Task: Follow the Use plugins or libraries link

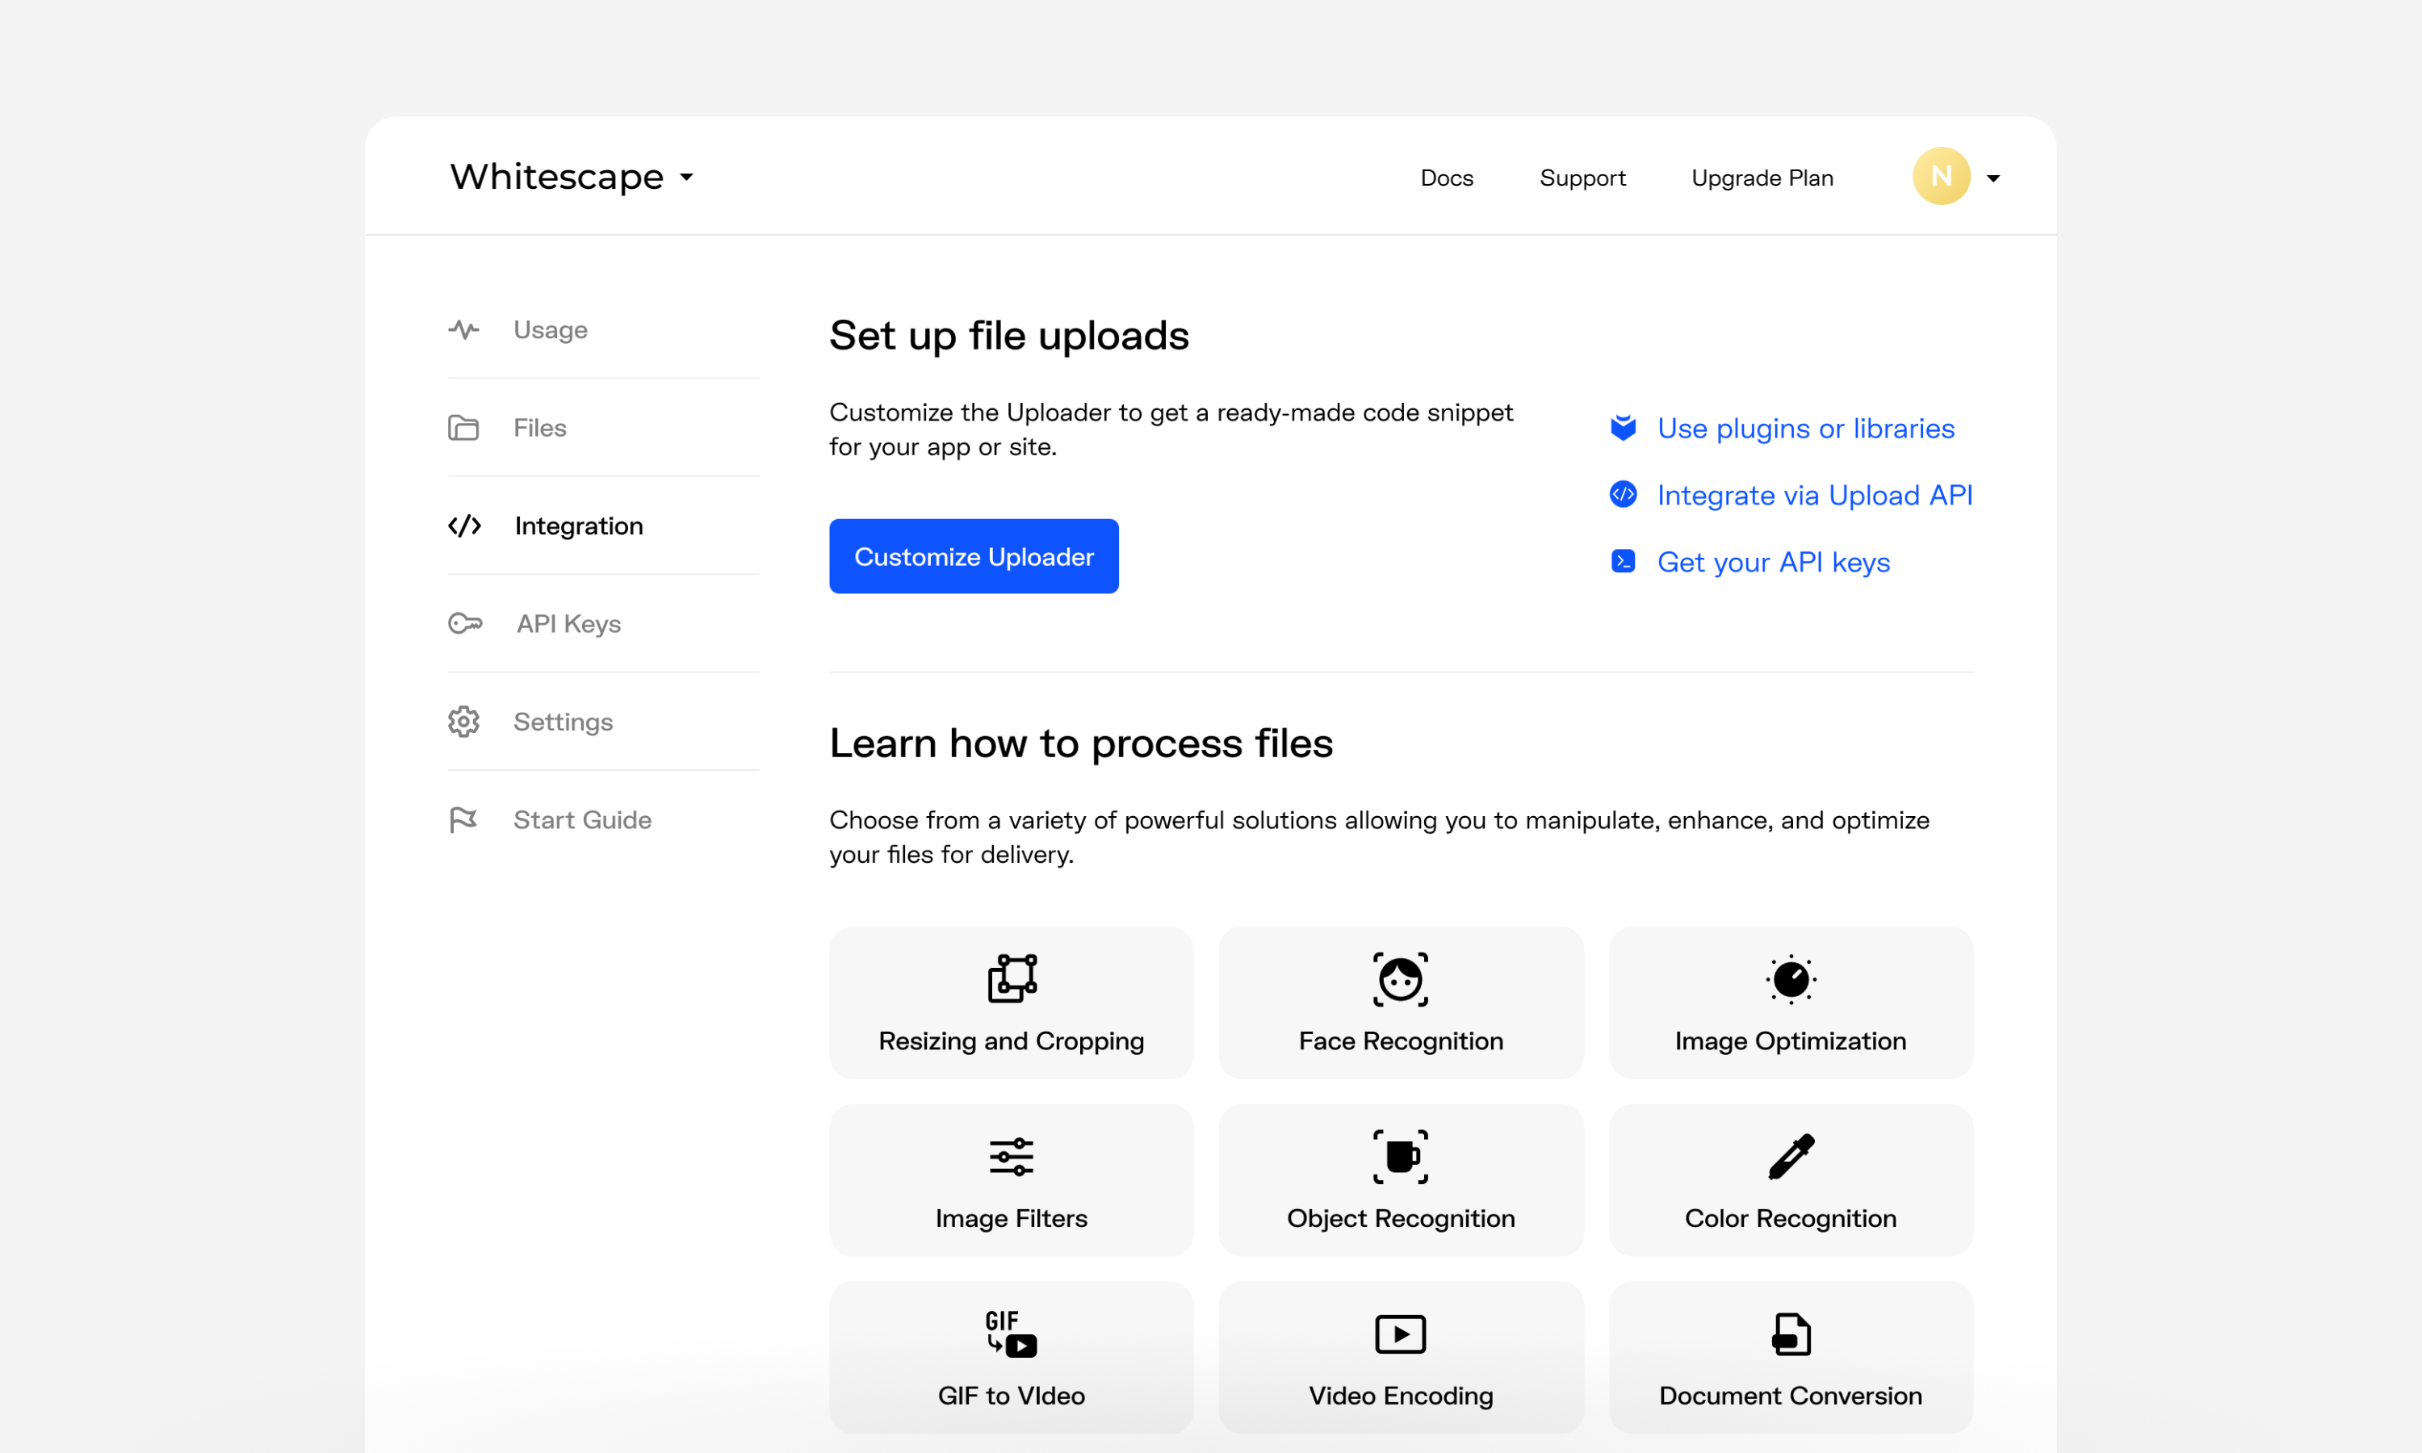Action: pos(1804,428)
